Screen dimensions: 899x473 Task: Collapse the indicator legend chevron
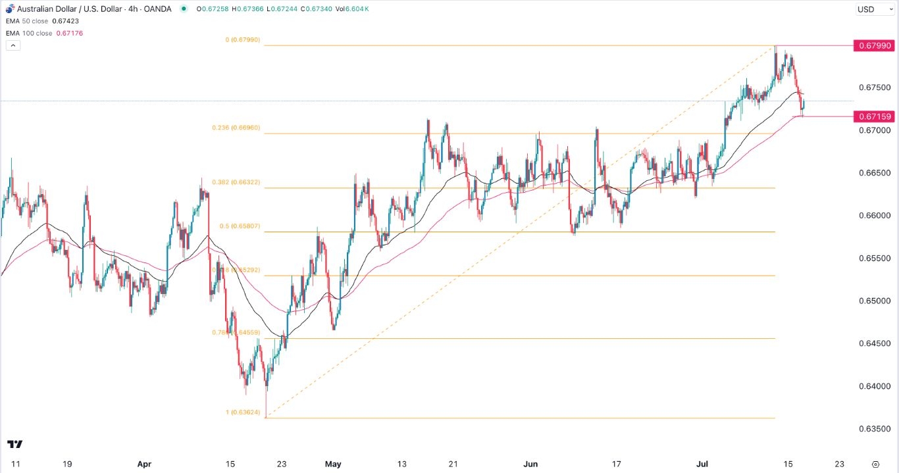point(13,45)
